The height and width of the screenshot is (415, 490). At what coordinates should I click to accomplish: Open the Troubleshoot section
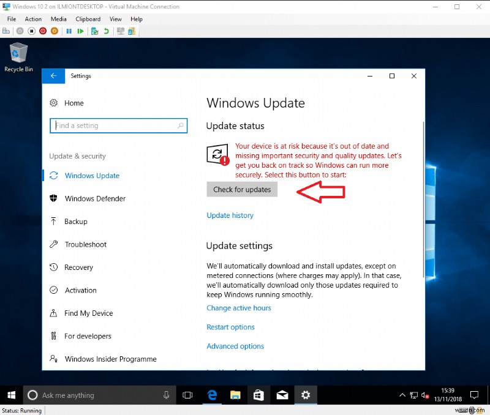86,244
